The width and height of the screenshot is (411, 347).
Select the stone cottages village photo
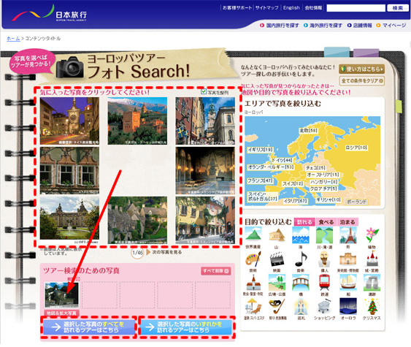pos(137,220)
